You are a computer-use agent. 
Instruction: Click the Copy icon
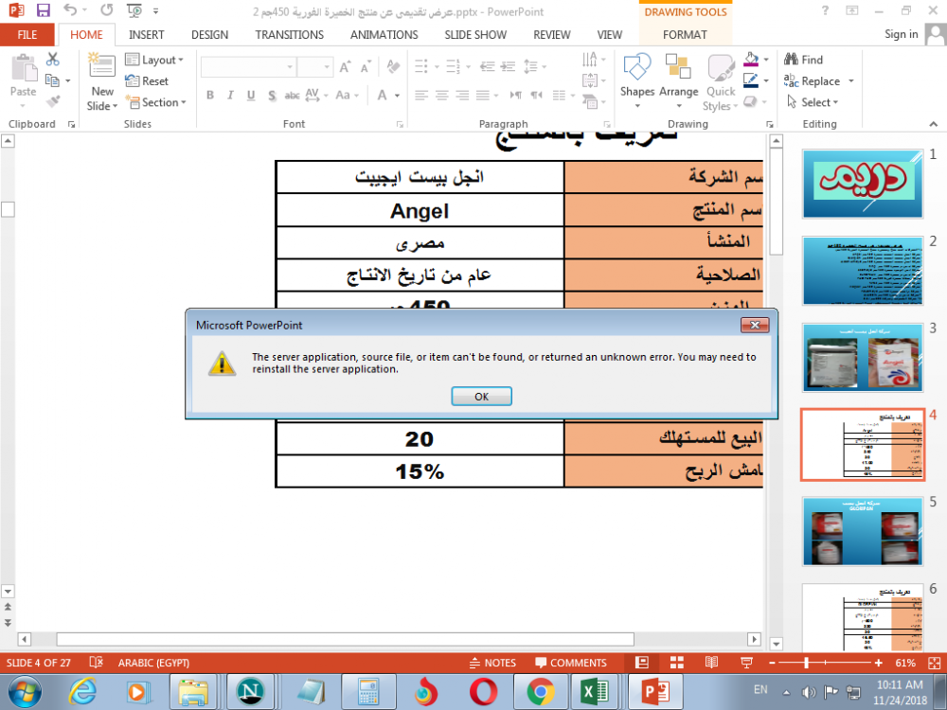point(52,80)
